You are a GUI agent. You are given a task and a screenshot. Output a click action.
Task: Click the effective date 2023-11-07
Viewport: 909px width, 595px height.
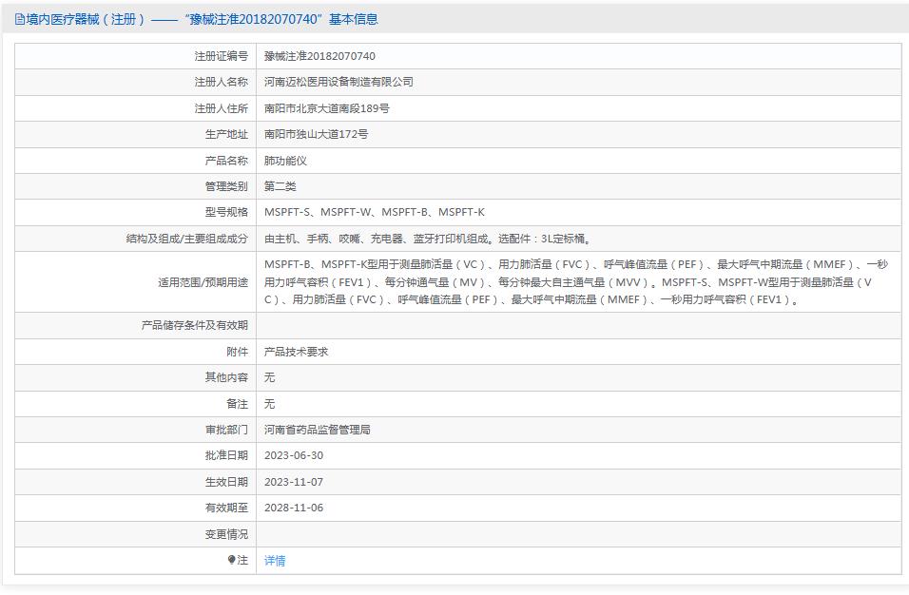pyautogui.click(x=294, y=482)
